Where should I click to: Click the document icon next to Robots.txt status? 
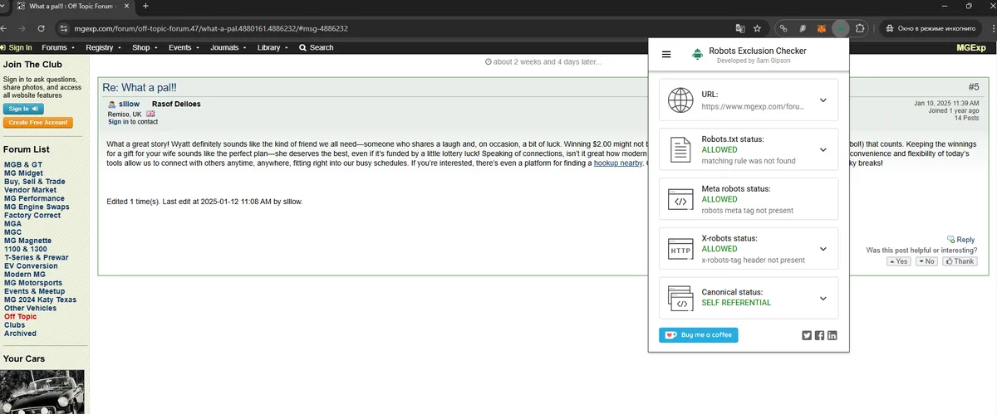(x=680, y=150)
